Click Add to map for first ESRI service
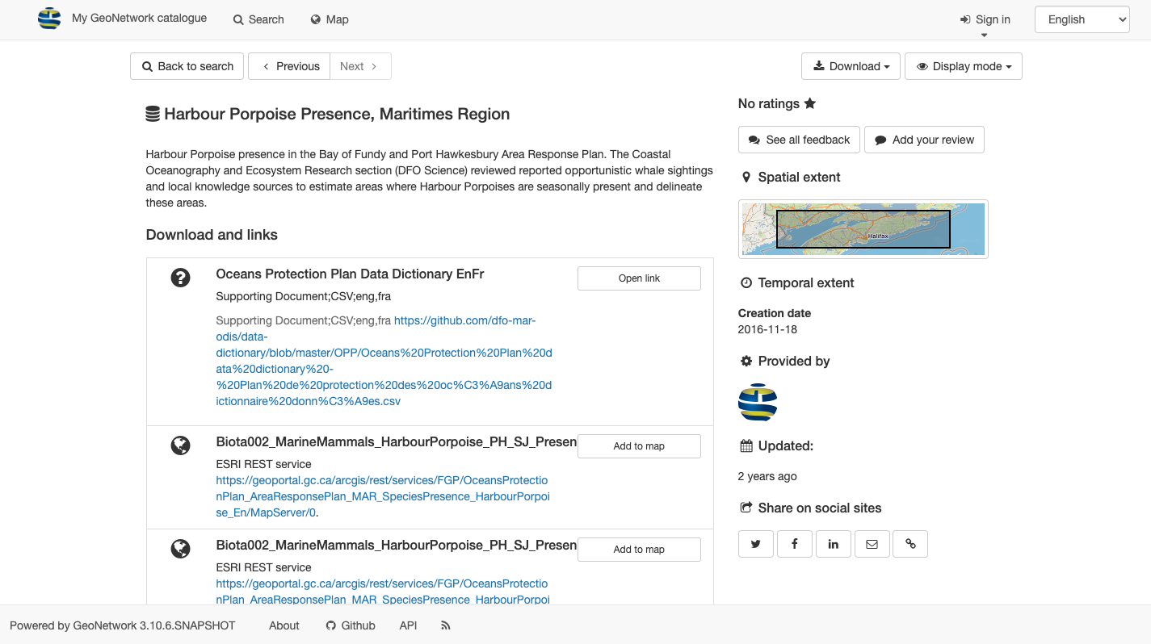 639,446
